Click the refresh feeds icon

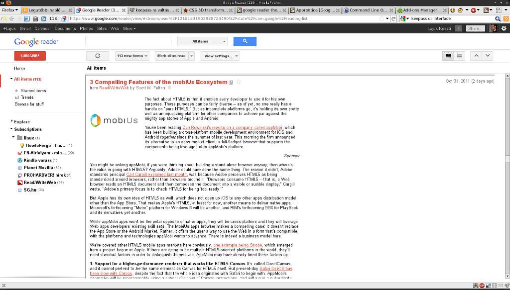tap(98, 56)
